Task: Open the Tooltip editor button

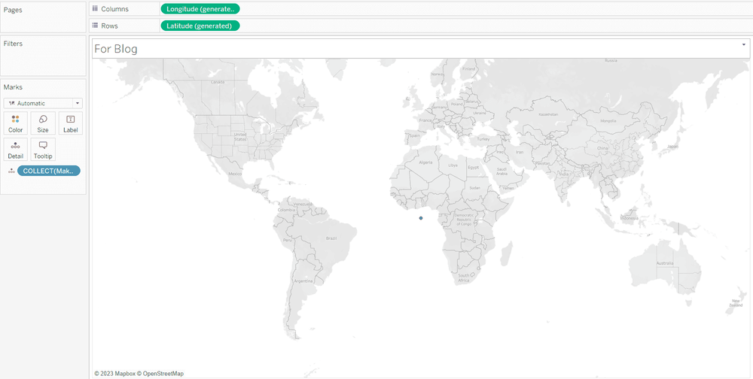Action: (x=43, y=149)
